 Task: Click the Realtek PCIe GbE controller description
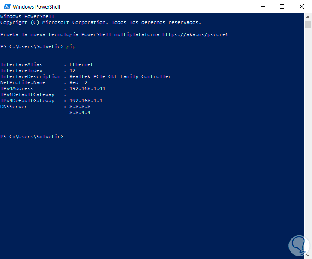pyautogui.click(x=120, y=76)
